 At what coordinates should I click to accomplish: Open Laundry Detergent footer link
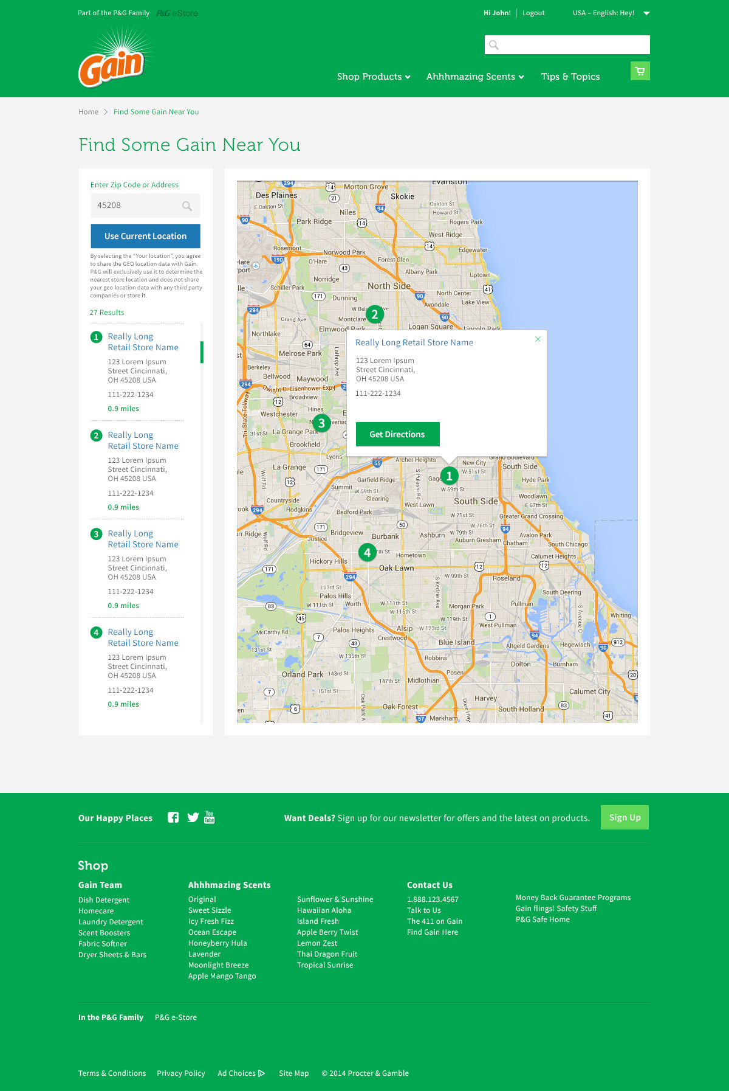111,922
